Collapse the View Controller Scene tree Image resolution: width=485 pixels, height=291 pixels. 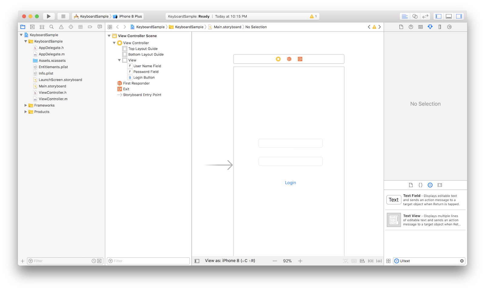109,36
